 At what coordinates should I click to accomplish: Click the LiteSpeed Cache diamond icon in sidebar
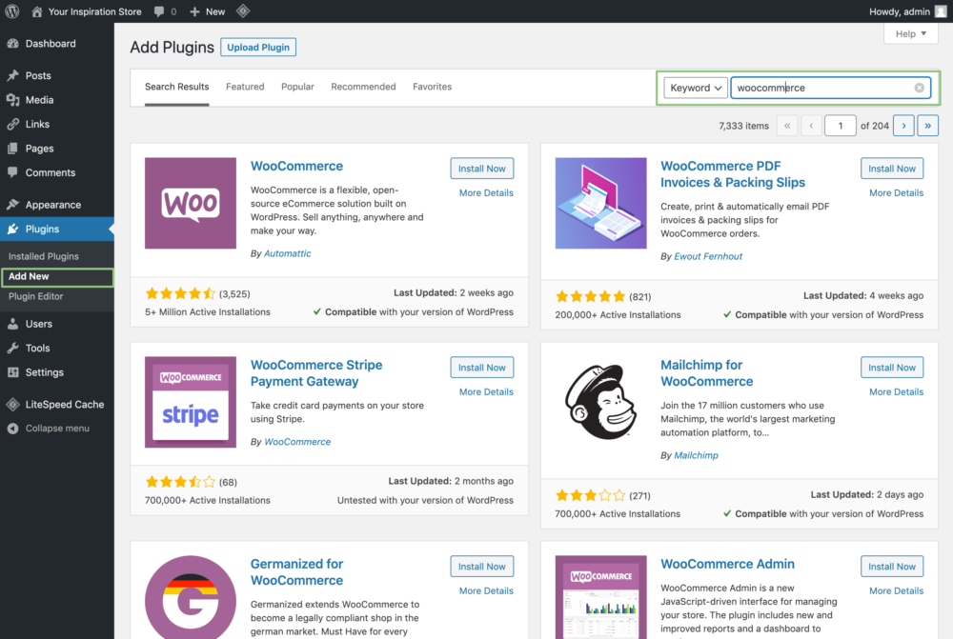(12, 405)
